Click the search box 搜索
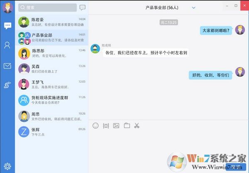This screenshot has width=249, height=173. coord(48,7)
